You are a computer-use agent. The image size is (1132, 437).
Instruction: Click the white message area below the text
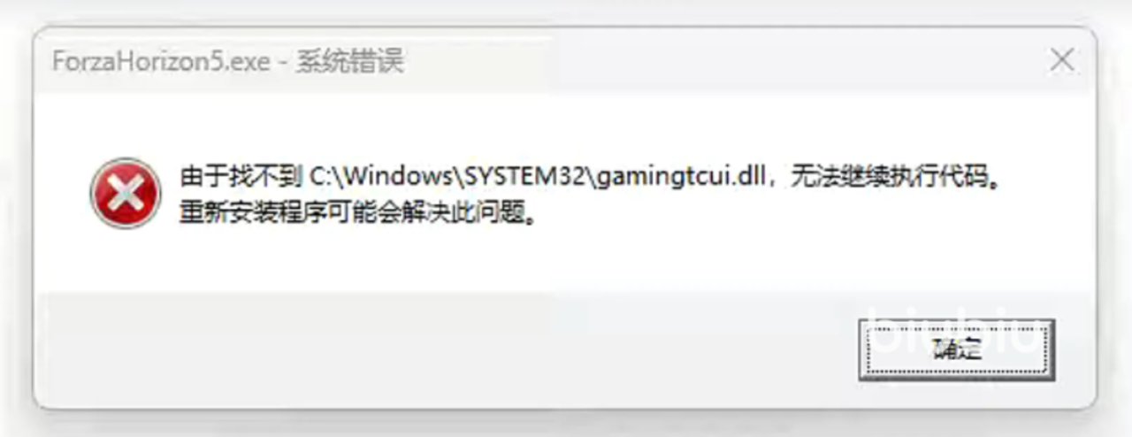pos(566,261)
